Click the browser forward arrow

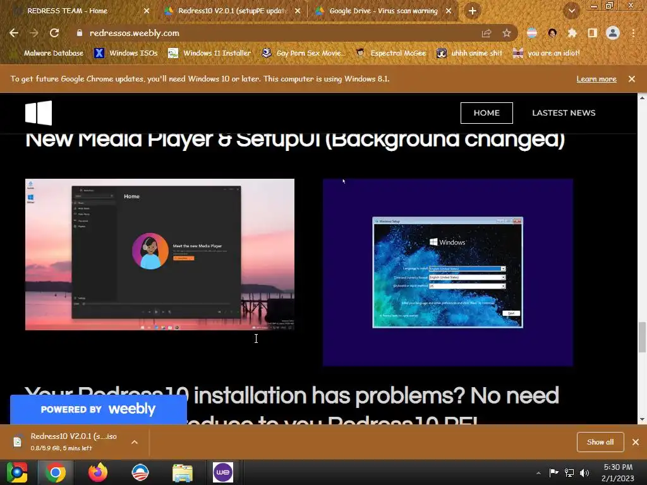34,33
